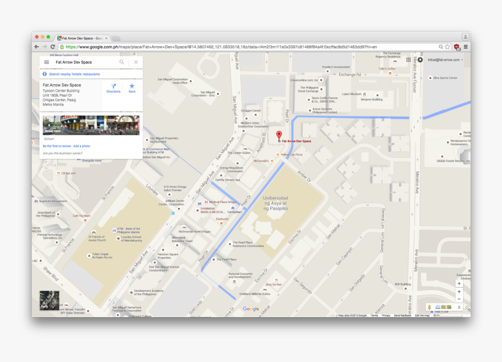
Task: Click the 'Be the first to review' link
Action: [x=57, y=146]
